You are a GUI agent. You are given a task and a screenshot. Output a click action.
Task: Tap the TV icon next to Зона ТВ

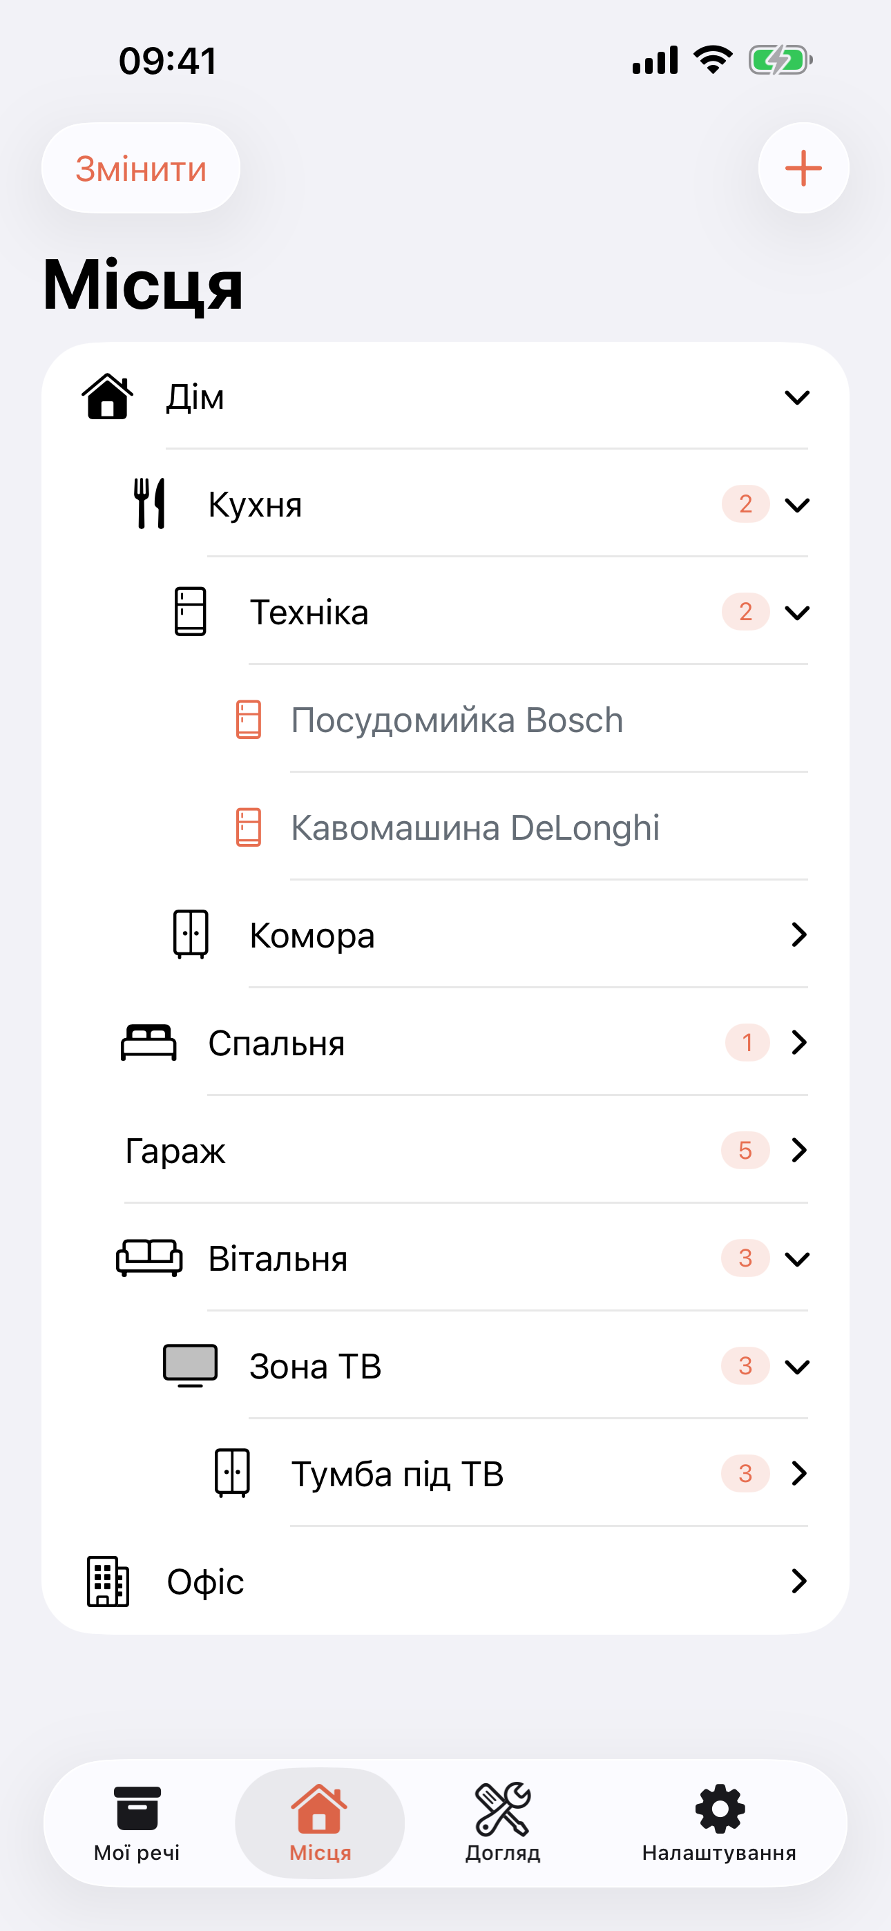coord(191,1365)
